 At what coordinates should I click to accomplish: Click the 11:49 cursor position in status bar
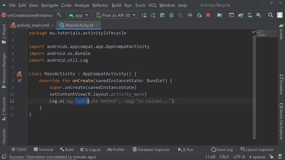(x=210, y=157)
